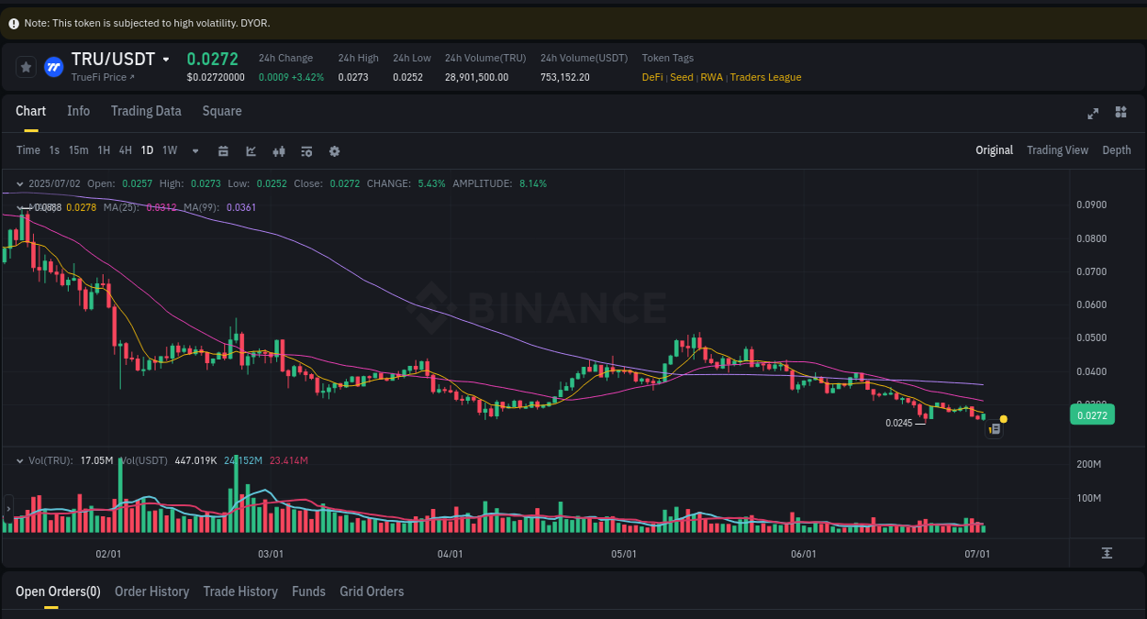Open the indicators list icon
This screenshot has height=619, width=1147.
[x=306, y=150]
